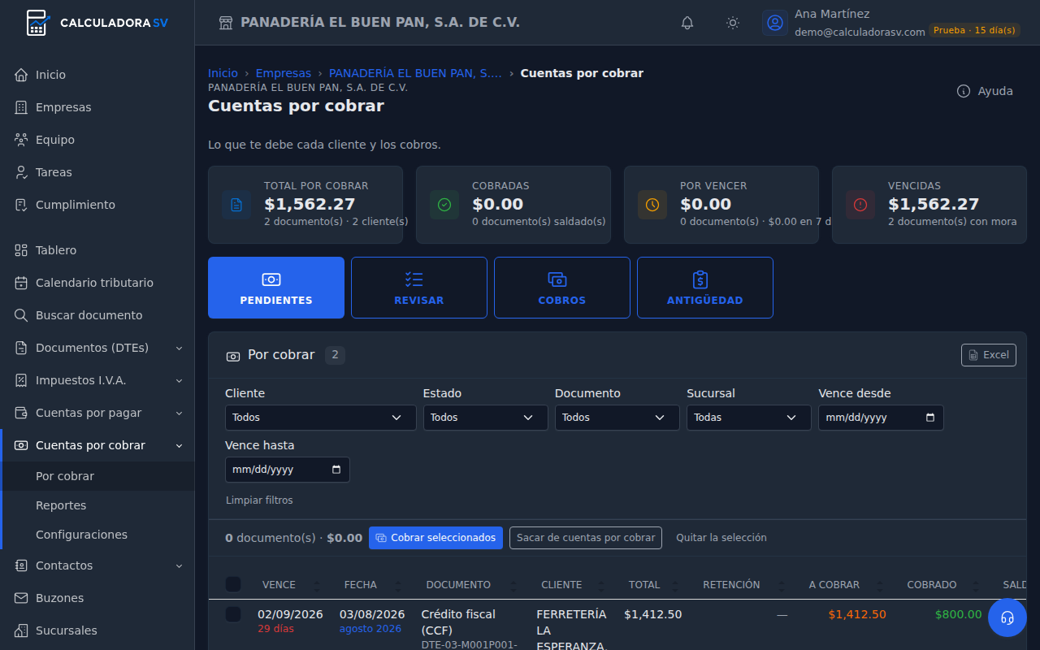
Task: Click the Vence hasta date field
Action: tap(288, 470)
